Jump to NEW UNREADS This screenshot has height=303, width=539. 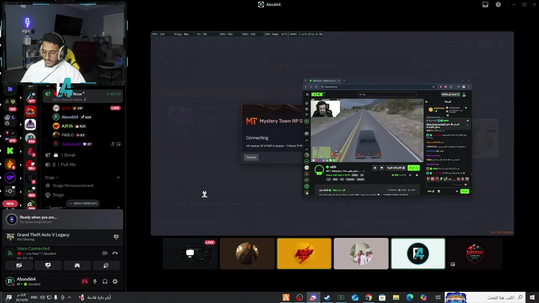(x=83, y=203)
